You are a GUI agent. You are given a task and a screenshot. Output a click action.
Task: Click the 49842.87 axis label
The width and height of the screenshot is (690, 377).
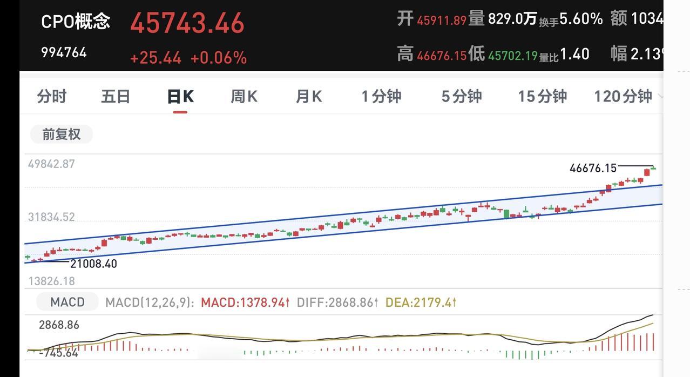(x=51, y=164)
